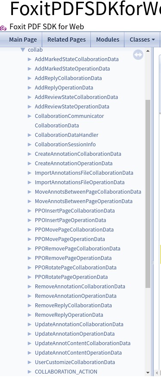
Task: Expand AddReviewStateCollaborationData node arrow
Action: click(30, 97)
